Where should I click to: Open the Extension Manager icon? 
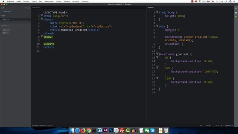[x=236, y=13]
